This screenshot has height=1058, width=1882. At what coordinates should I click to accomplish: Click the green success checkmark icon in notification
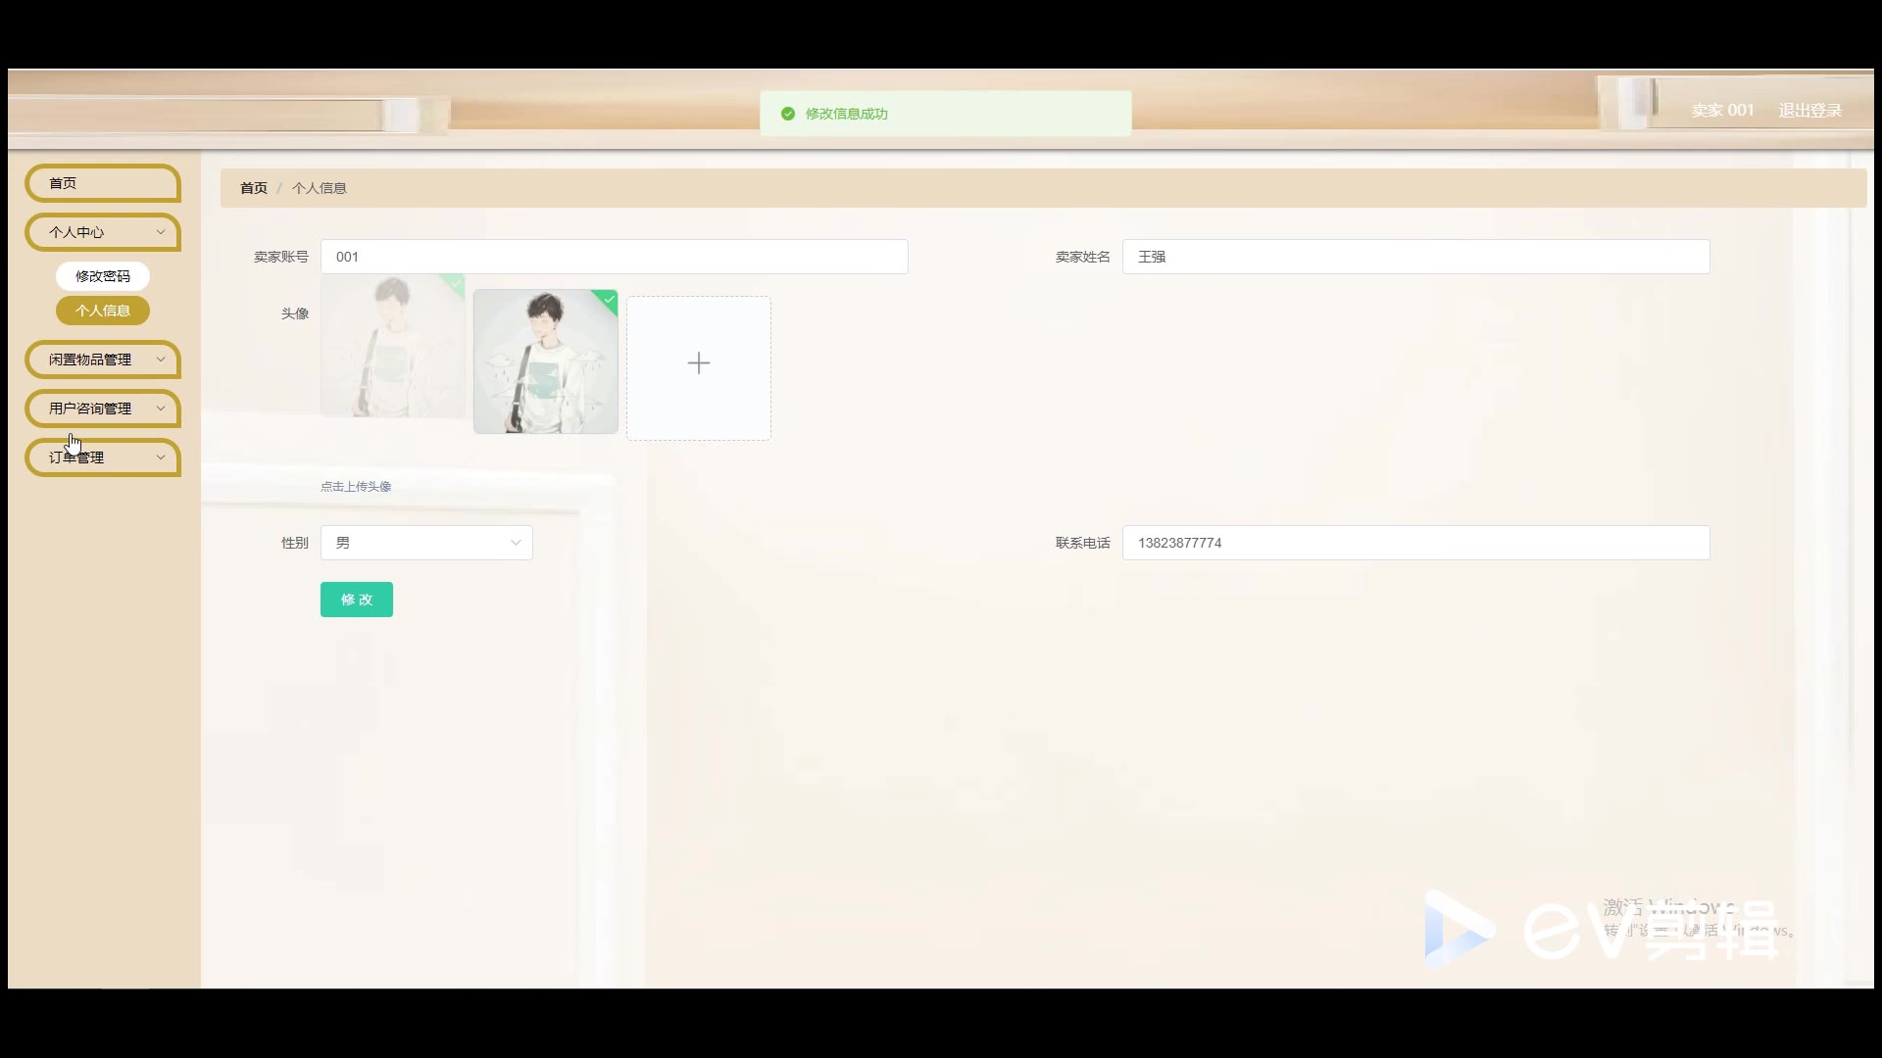[x=787, y=114]
